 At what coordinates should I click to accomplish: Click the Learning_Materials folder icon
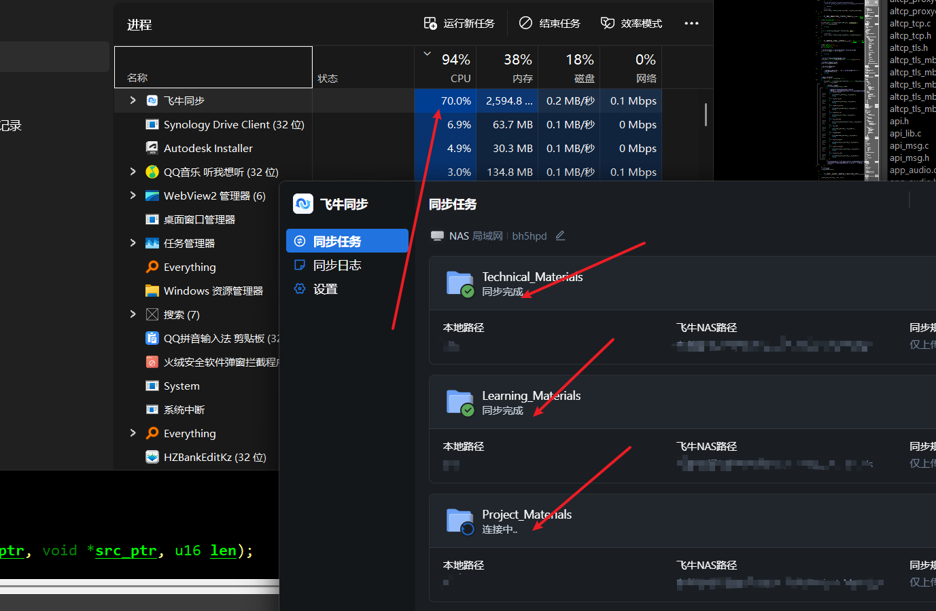[460, 403]
